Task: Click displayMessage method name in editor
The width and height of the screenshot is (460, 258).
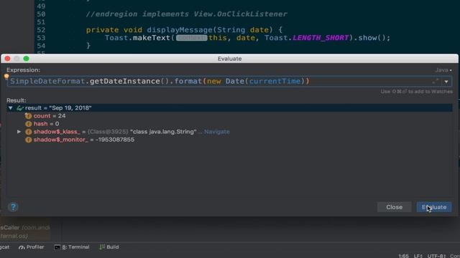Action: [x=180, y=30]
